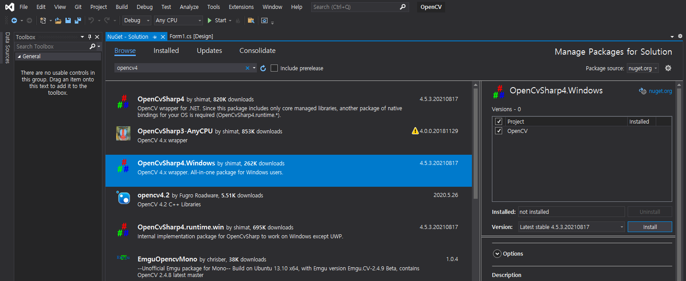The height and width of the screenshot is (281, 686).
Task: Switch to the Consolidate tab
Action: coord(257,51)
